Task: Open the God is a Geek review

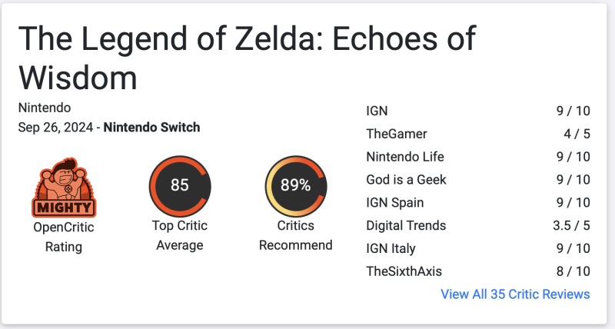Action: coord(406,180)
